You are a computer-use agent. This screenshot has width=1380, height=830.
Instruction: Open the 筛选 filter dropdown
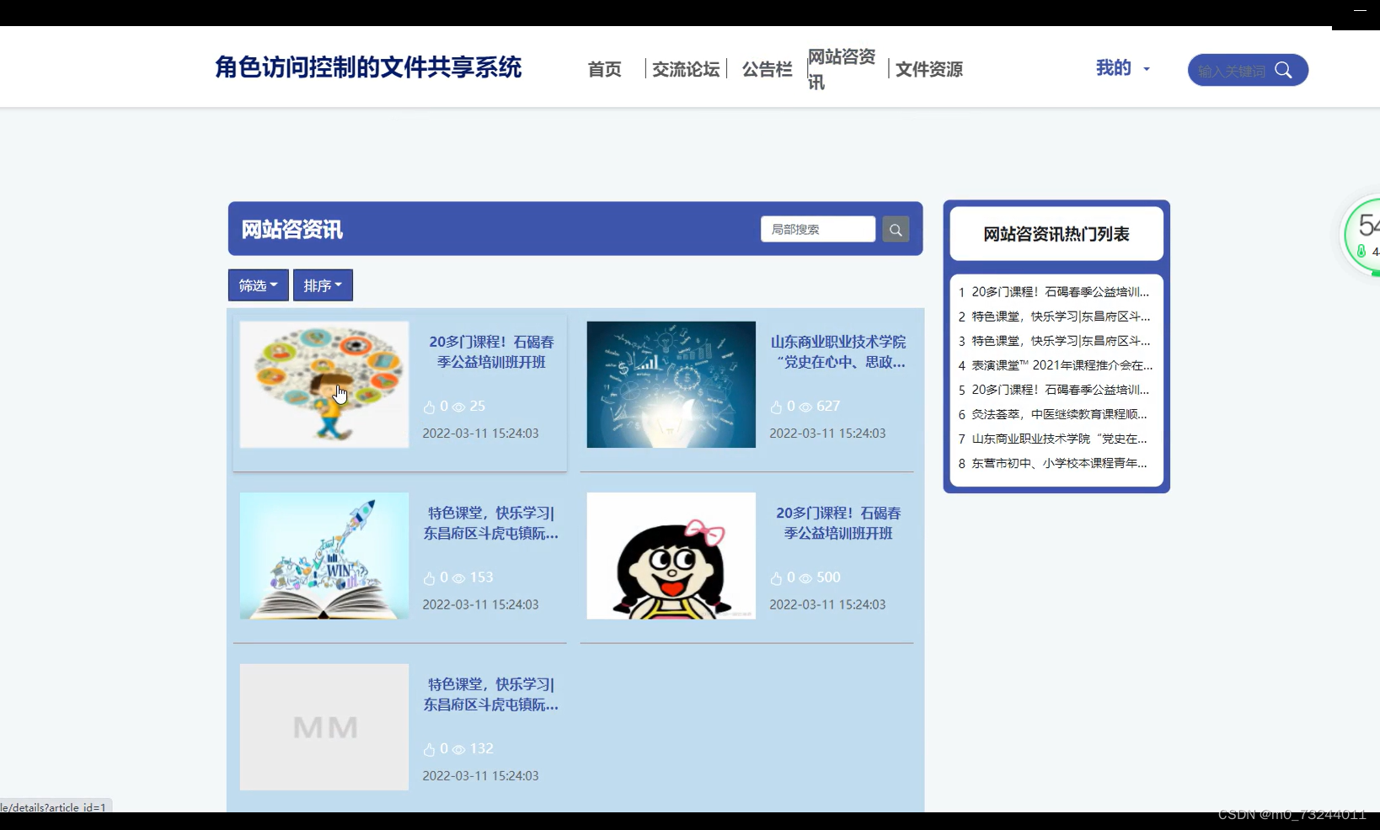pyautogui.click(x=258, y=285)
